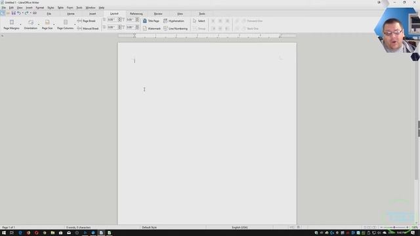Click the Save icon in the quick toolbar
This screenshot has width=420, height=236.
point(13,13)
